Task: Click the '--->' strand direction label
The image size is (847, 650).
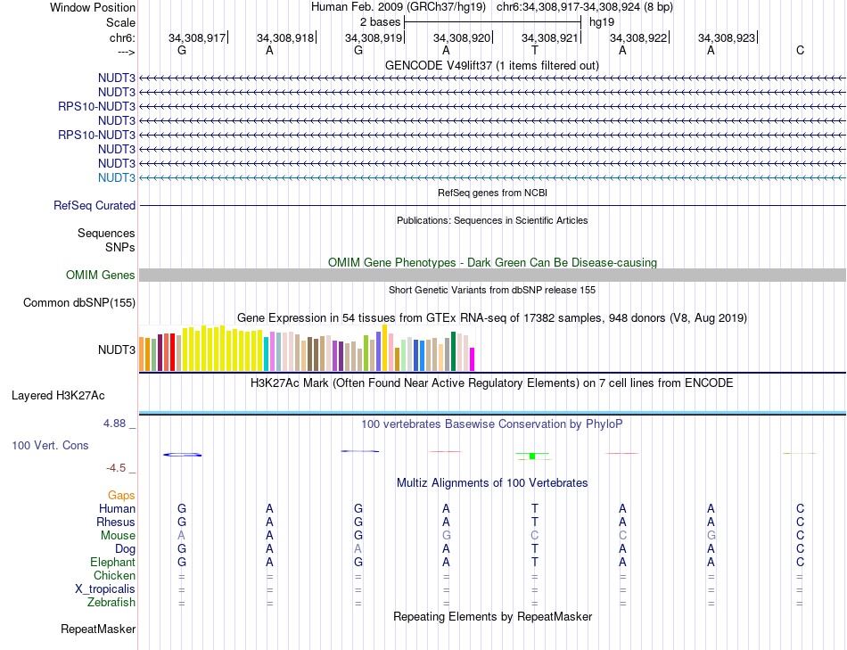Action: (127, 52)
